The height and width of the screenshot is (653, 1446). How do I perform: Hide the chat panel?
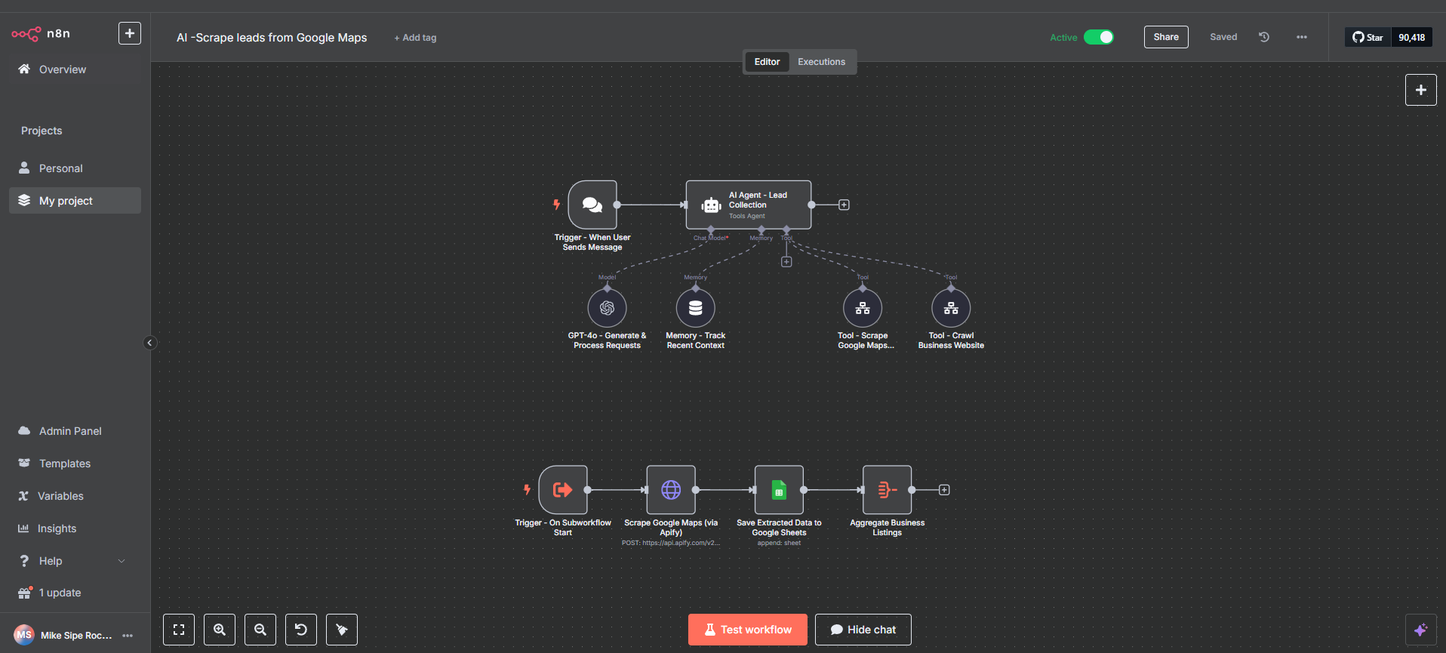[x=863, y=630]
